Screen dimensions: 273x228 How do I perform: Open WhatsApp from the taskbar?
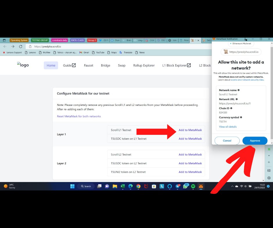click(185, 186)
